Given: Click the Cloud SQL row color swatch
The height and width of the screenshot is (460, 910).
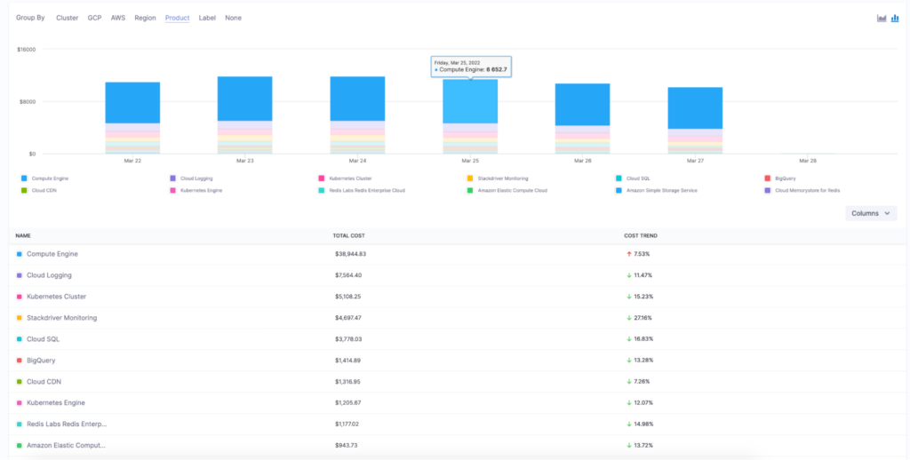Looking at the screenshot, I should (20, 339).
